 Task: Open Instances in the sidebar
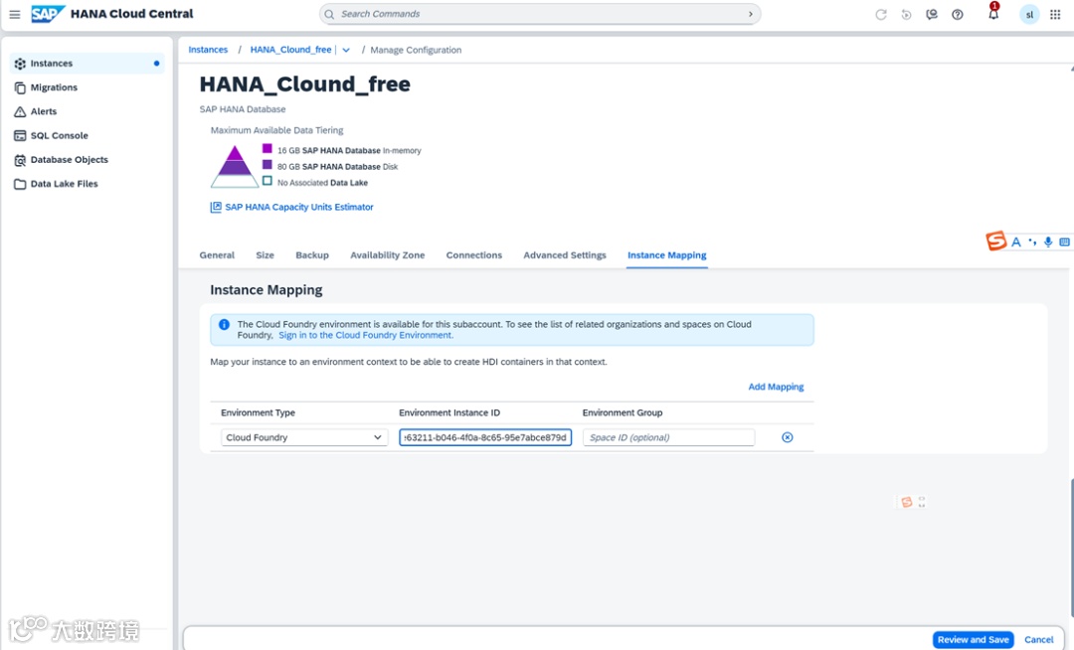[87, 64]
